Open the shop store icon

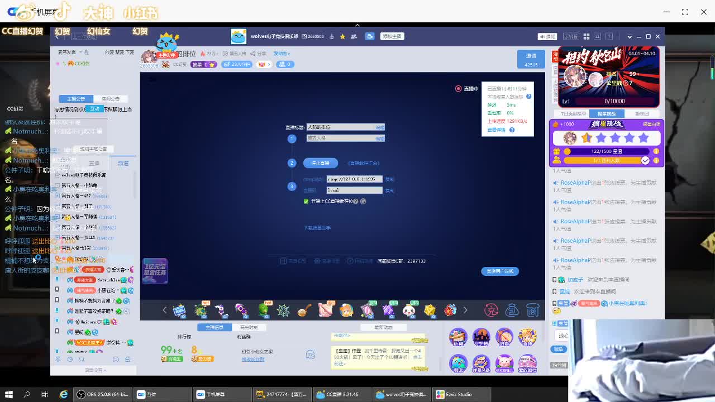tap(532, 310)
